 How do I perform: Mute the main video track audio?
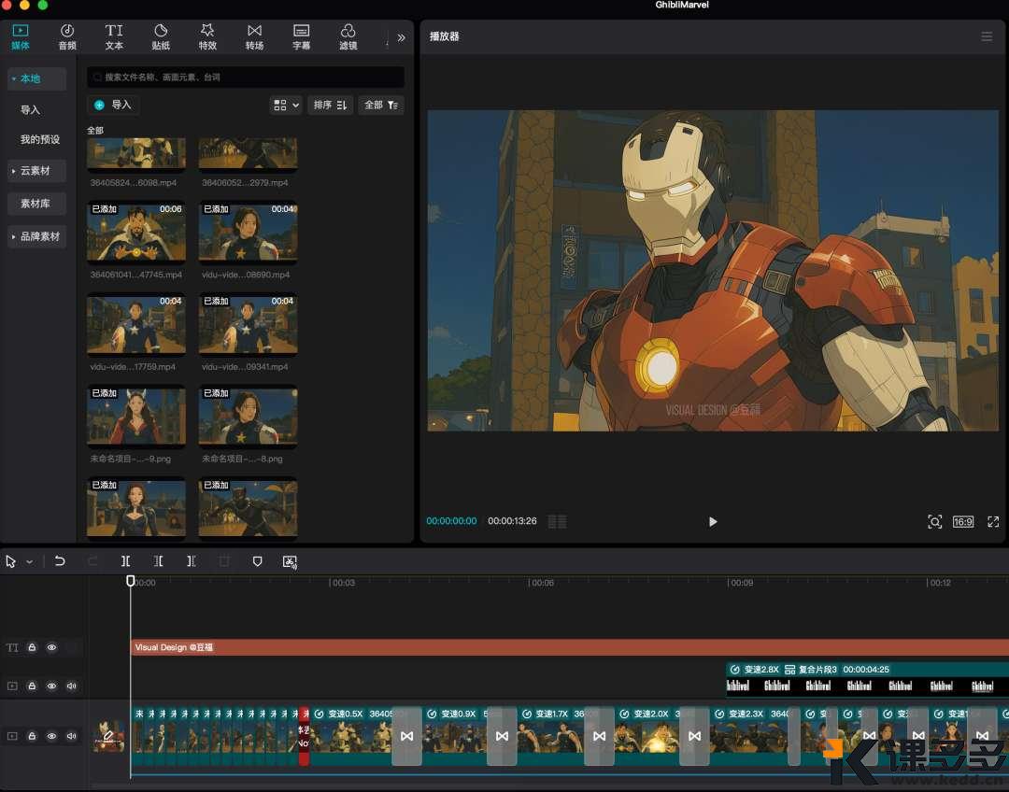point(71,735)
